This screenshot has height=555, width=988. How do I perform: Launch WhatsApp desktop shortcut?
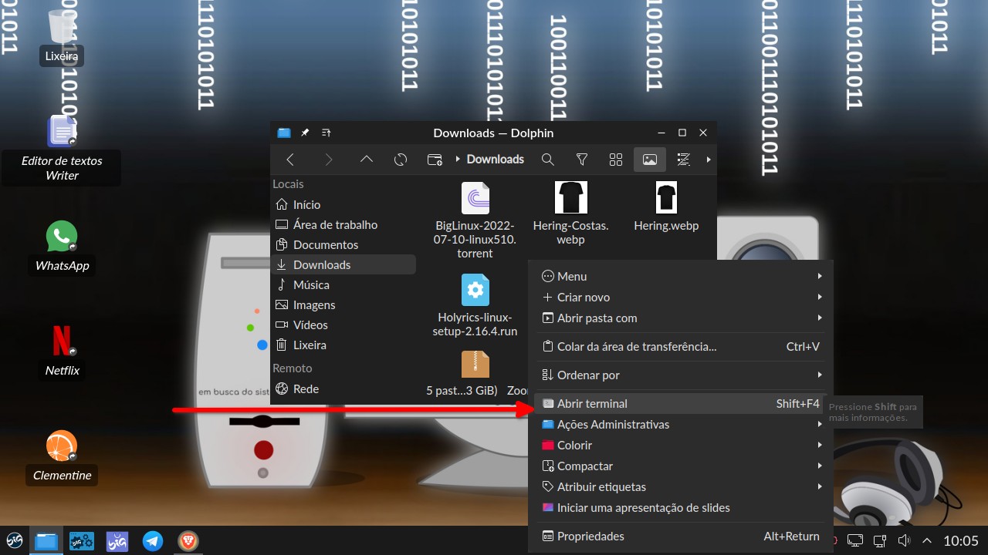(x=62, y=247)
